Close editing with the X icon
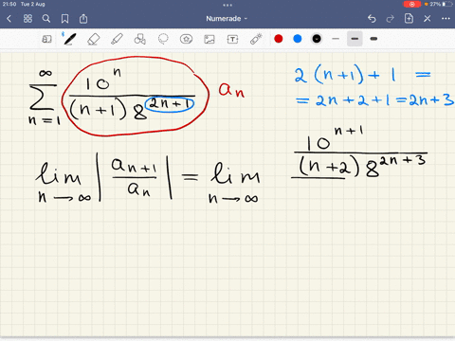This screenshot has width=455, height=341. [428, 19]
